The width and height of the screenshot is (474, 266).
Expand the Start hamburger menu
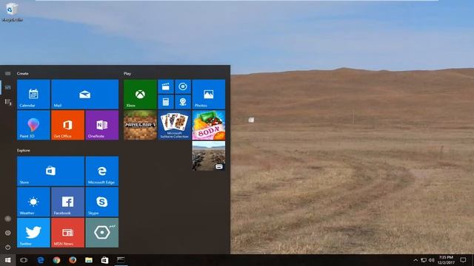click(8, 73)
